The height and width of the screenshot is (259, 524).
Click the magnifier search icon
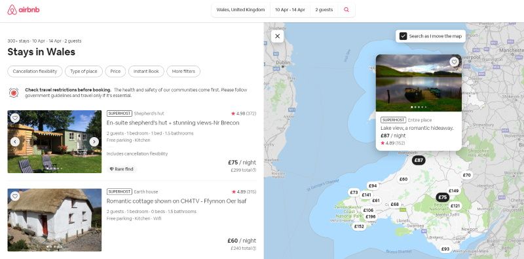[x=346, y=10]
